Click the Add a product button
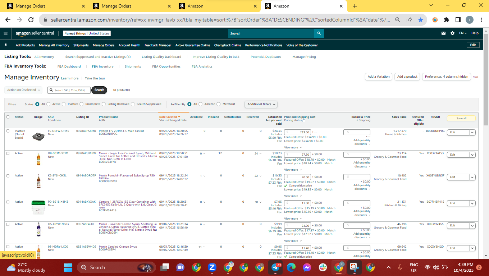This screenshot has height=276, width=489. 407,77
